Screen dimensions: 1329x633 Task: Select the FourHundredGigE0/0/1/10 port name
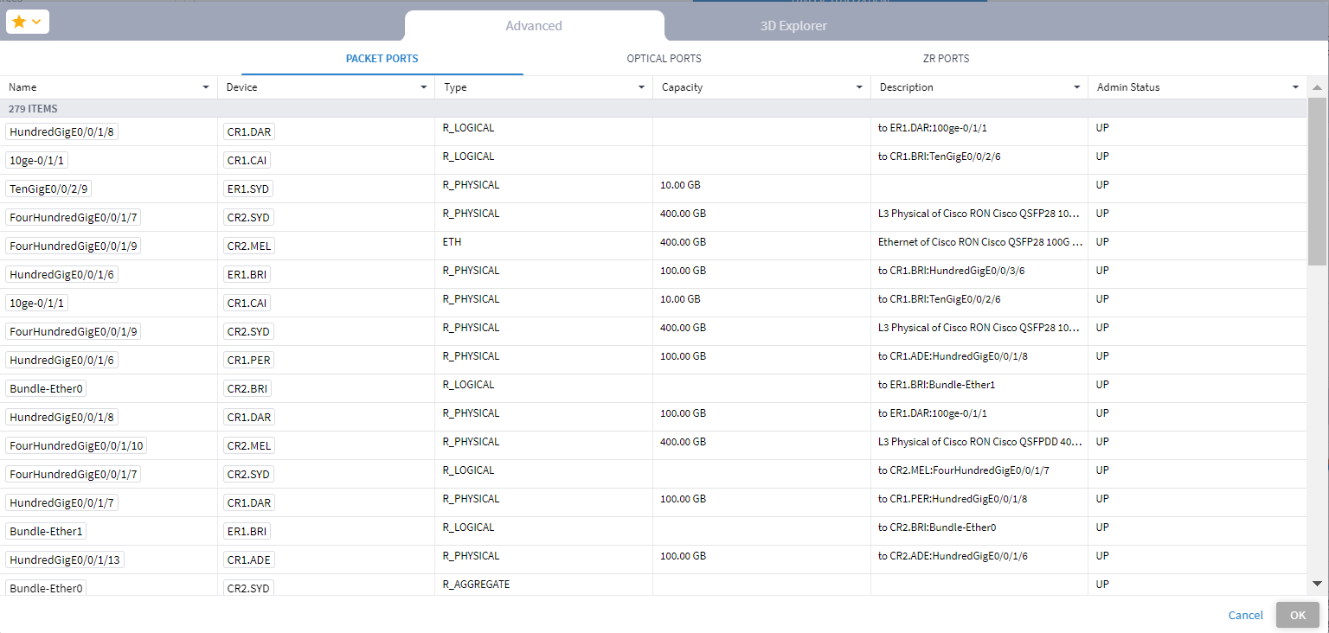(77, 445)
